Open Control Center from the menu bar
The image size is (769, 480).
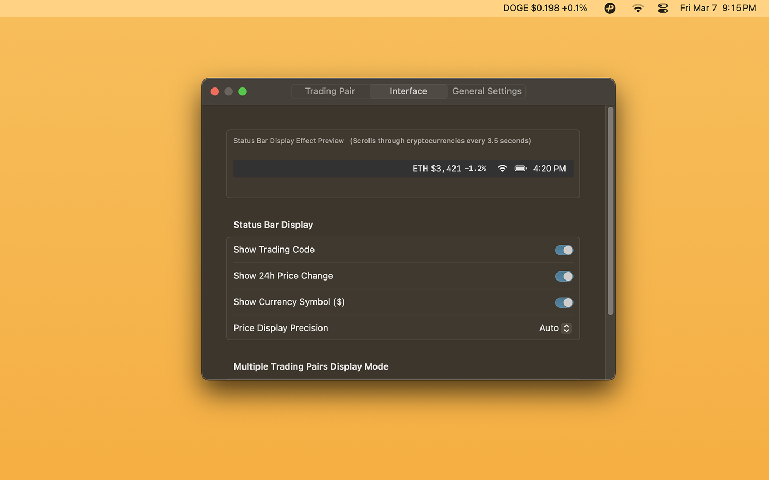663,8
